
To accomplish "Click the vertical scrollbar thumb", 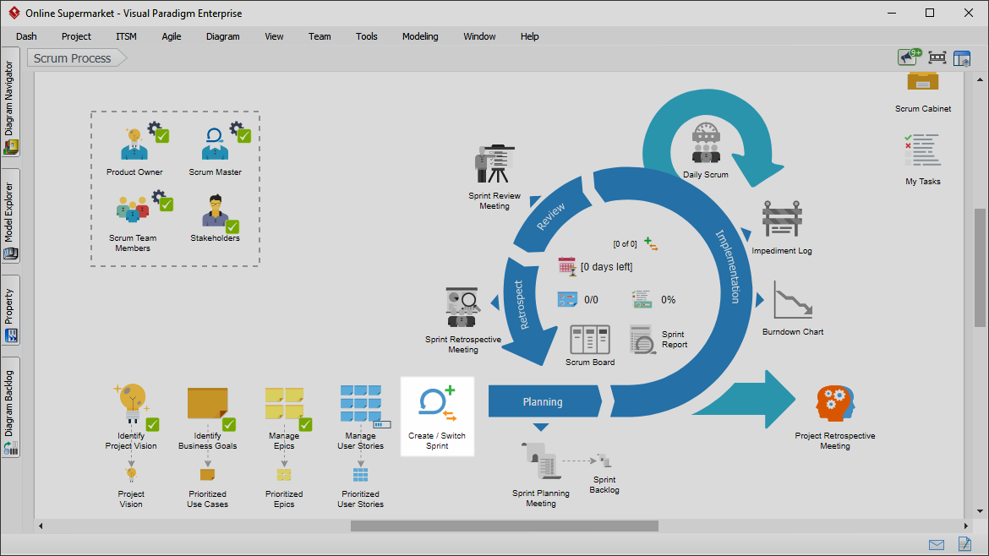I will [x=980, y=268].
